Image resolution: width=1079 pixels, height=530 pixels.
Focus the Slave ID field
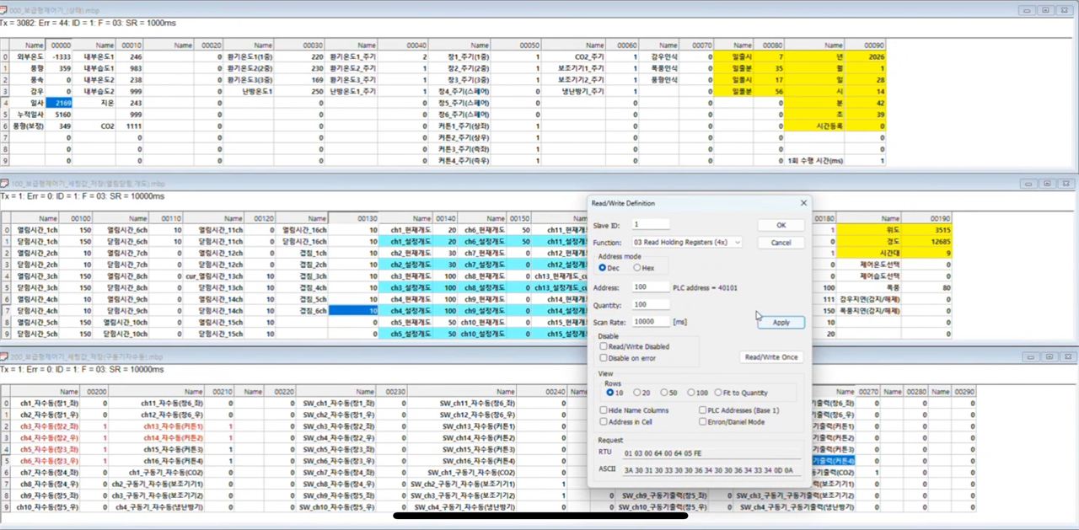[x=651, y=224]
